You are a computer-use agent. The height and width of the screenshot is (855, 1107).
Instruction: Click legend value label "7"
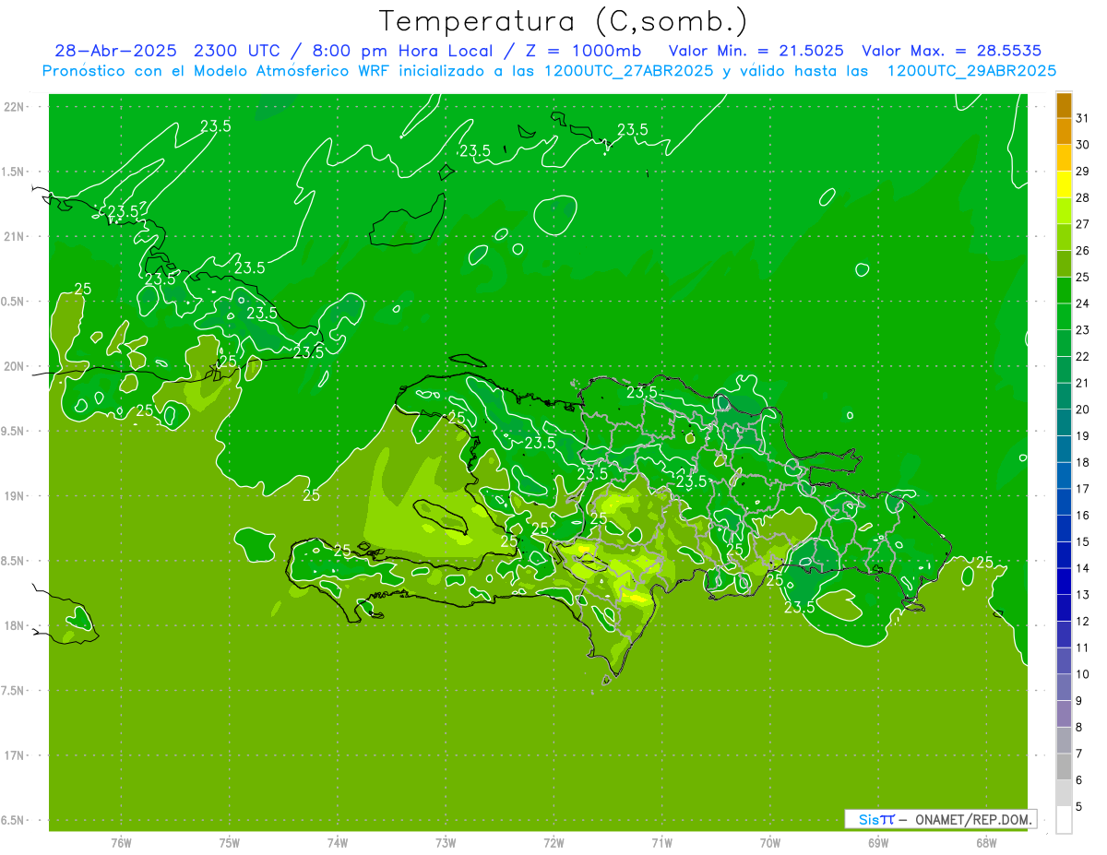click(x=1079, y=754)
